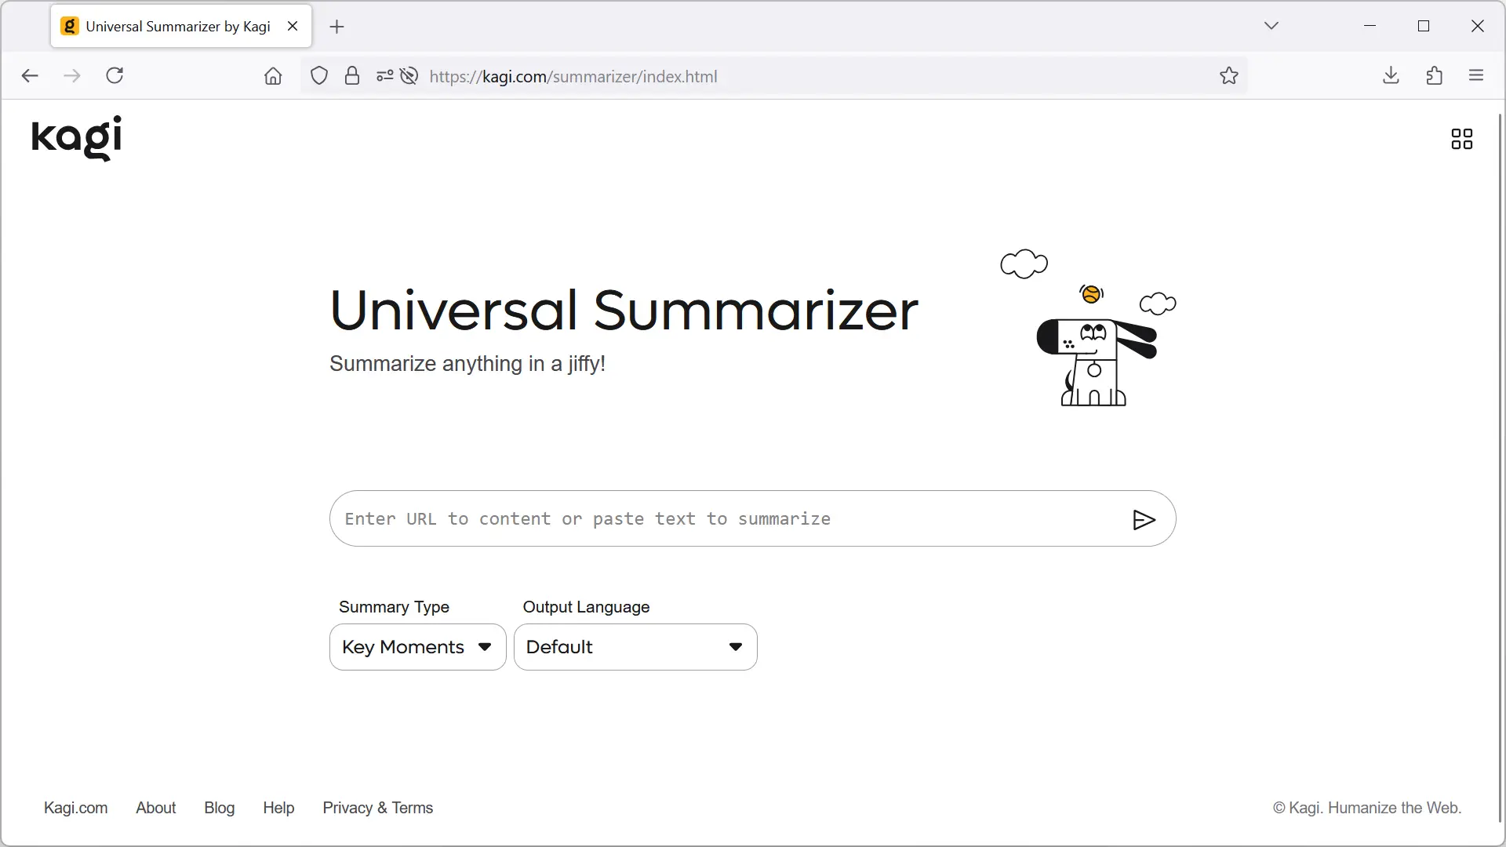1506x847 pixels.
Task: Go back with the browser back arrow
Action: click(x=30, y=75)
